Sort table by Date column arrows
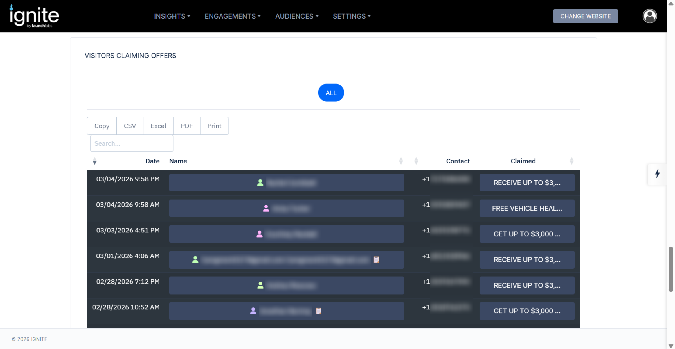Screen dimensions: 675x349 (95, 161)
